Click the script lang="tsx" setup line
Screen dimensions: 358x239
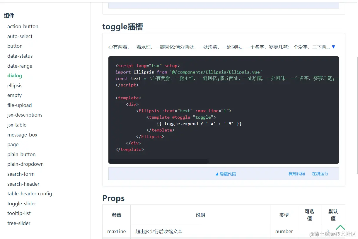[x=148, y=66]
